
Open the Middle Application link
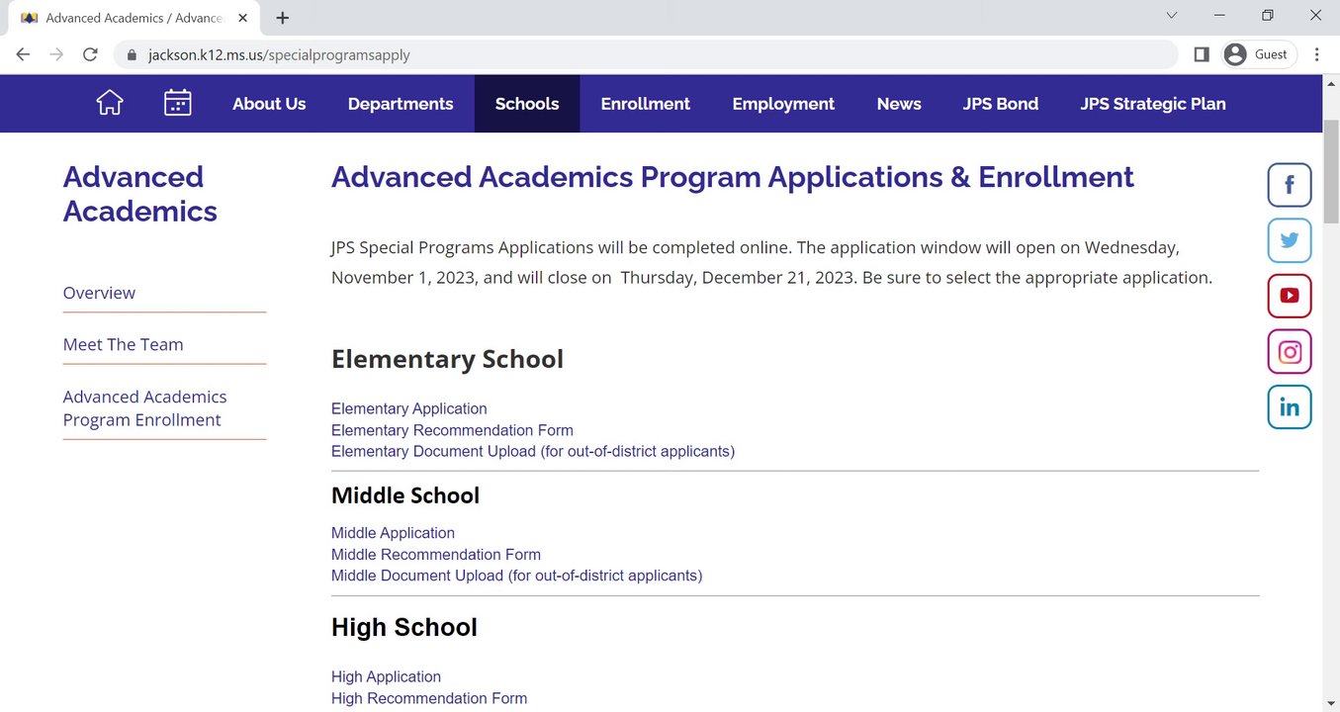[x=393, y=533]
